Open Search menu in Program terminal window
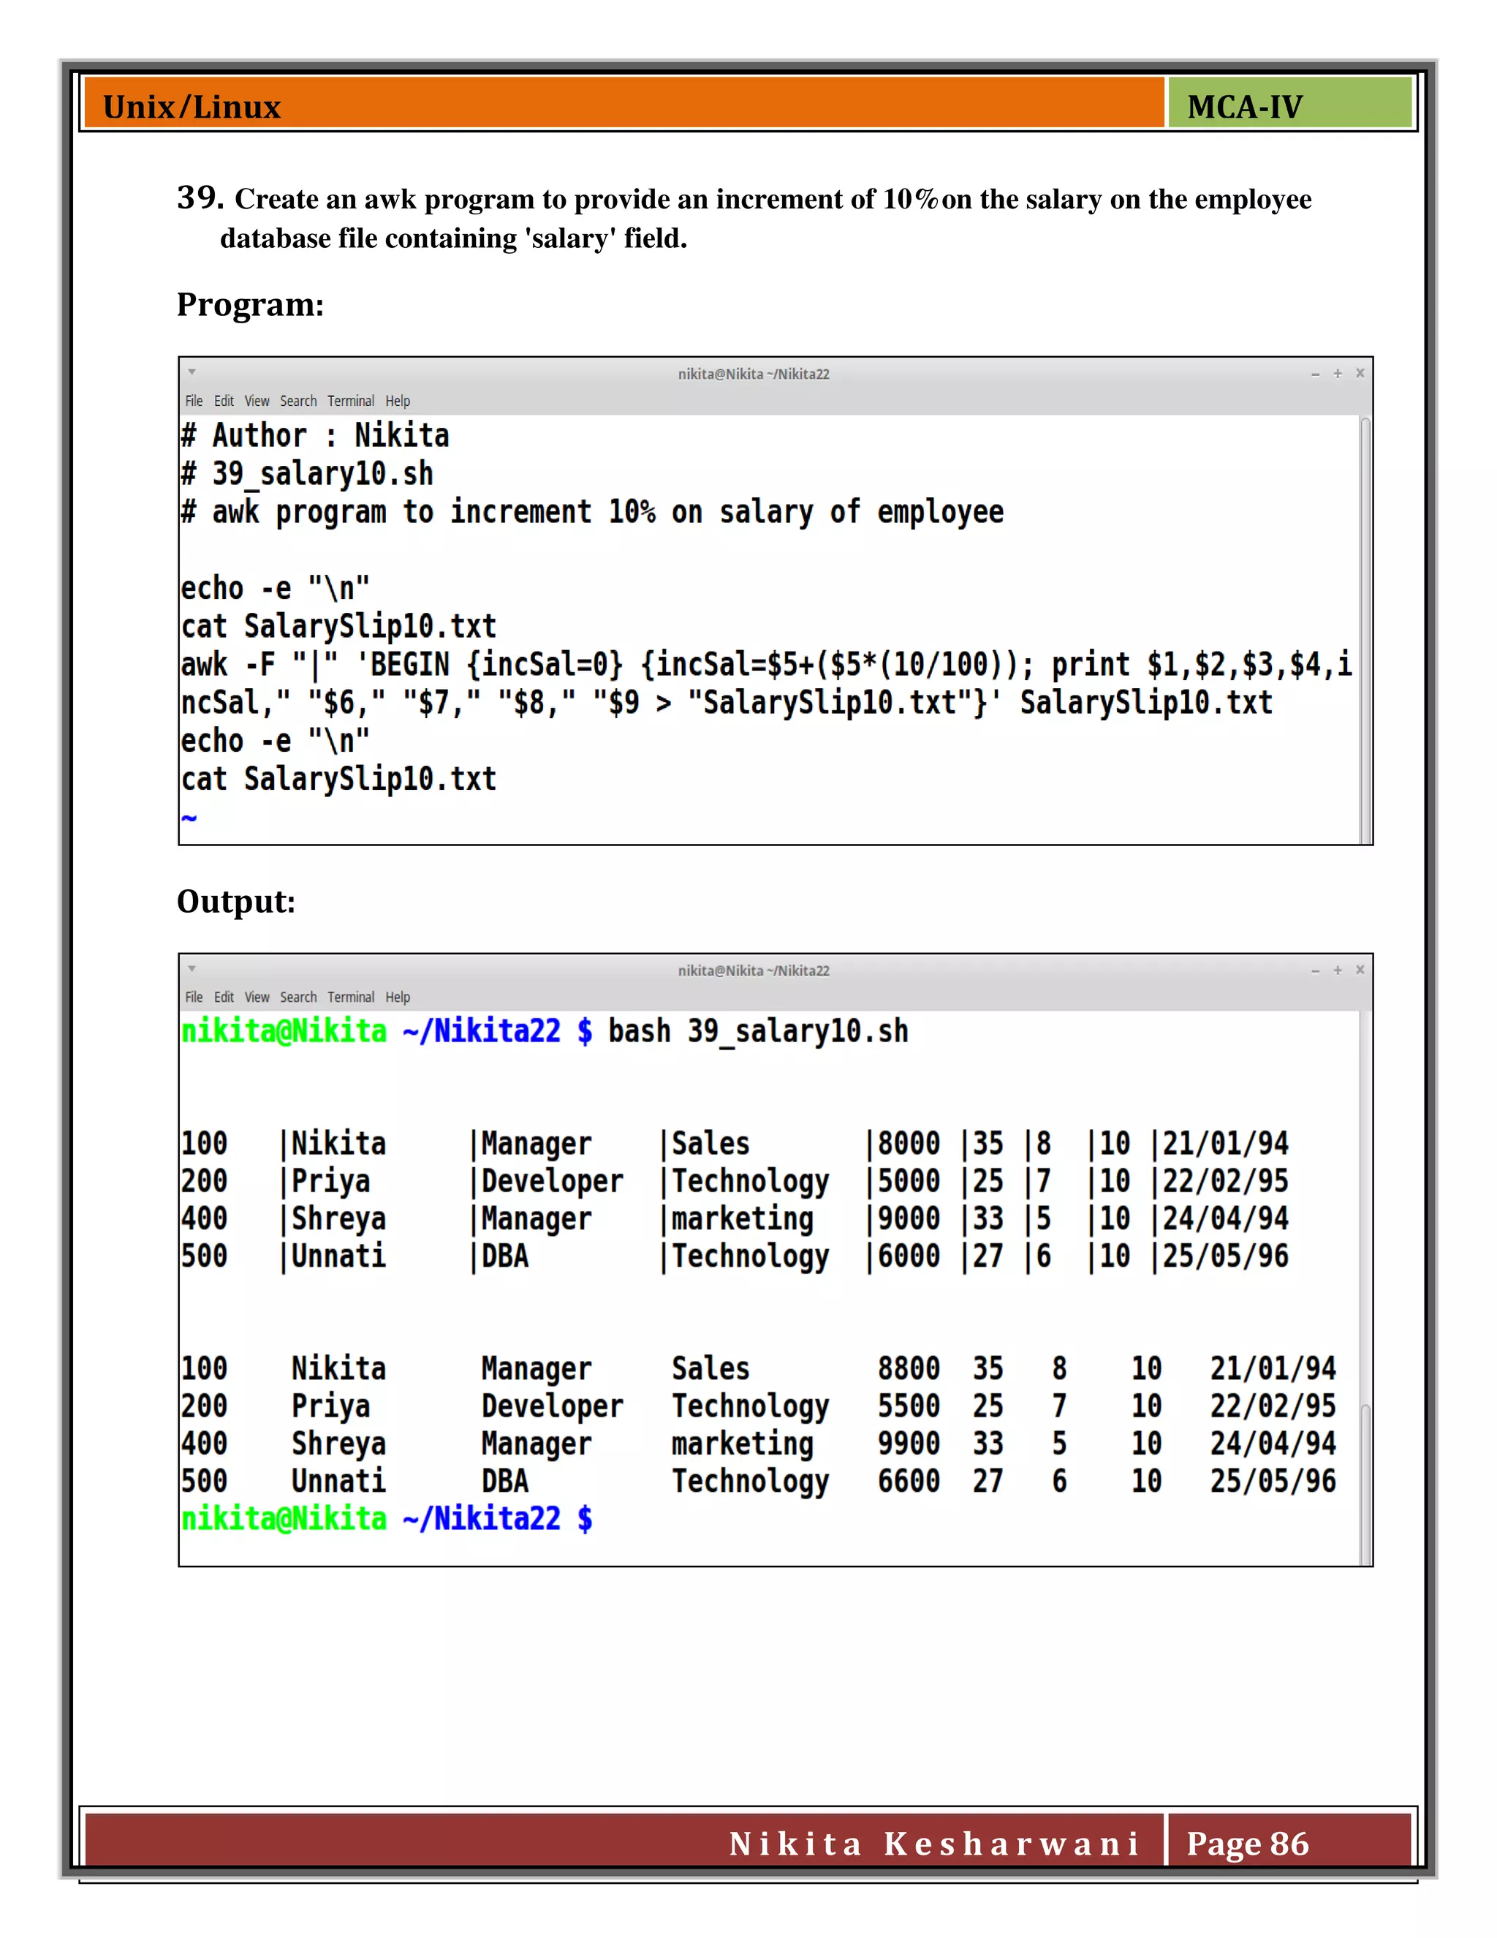 (x=298, y=401)
